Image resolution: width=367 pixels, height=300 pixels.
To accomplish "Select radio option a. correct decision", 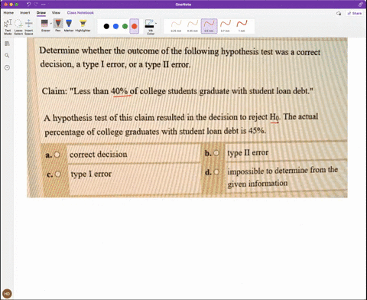I will (x=57, y=155).
